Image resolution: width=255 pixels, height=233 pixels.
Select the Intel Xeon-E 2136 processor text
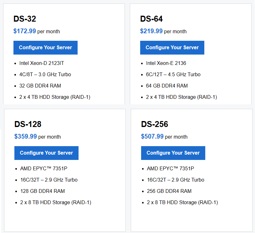(166, 63)
